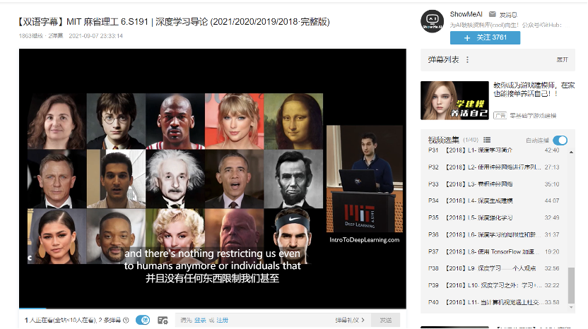Select episode P33 L3 卷积神经网络

click(494, 184)
